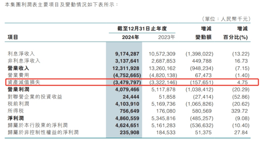Viewport: 260px width, 141px height.
Task: Select the 項目 header cell
Action: pyautogui.click(x=13, y=37)
